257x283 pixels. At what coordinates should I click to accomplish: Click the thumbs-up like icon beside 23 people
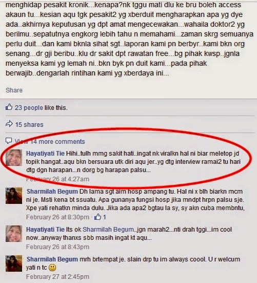coord(9,107)
